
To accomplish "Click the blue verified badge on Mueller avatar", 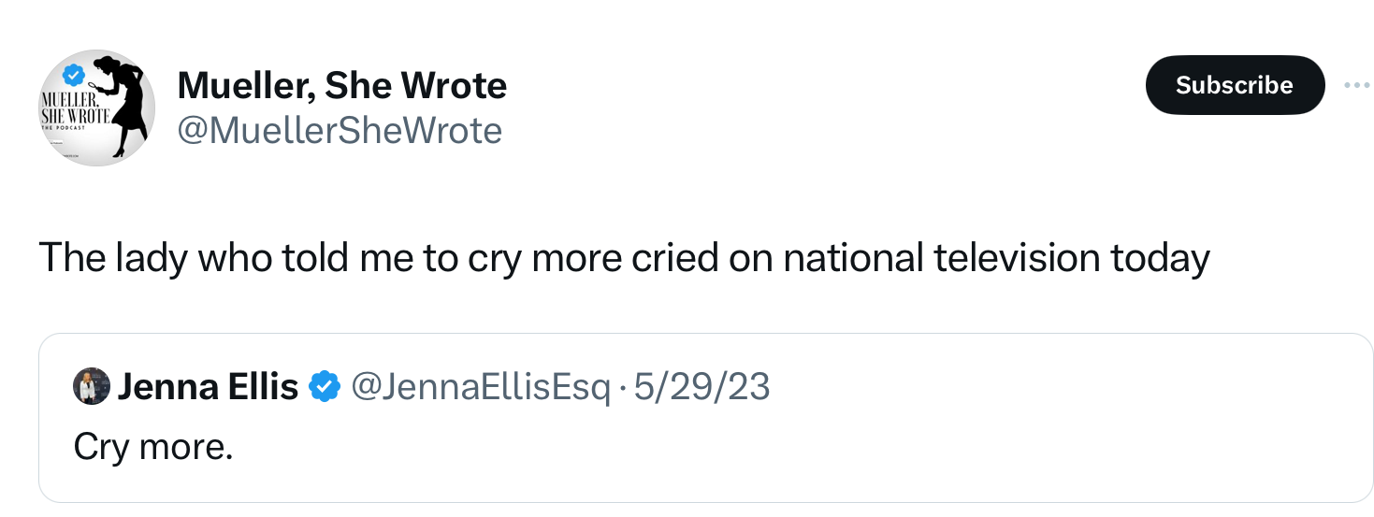I will point(75,74).
